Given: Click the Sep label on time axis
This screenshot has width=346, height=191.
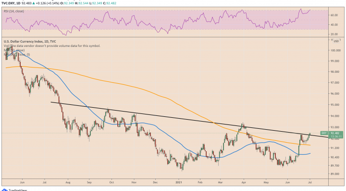Looking at the screenshot, I should 89,182.
